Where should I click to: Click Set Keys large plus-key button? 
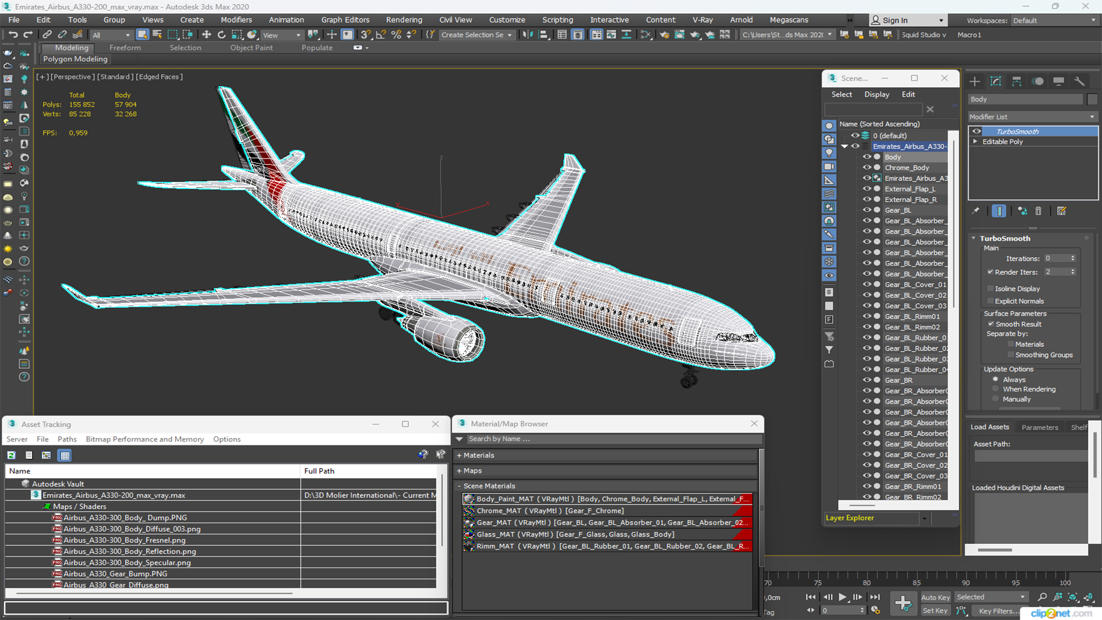click(903, 603)
